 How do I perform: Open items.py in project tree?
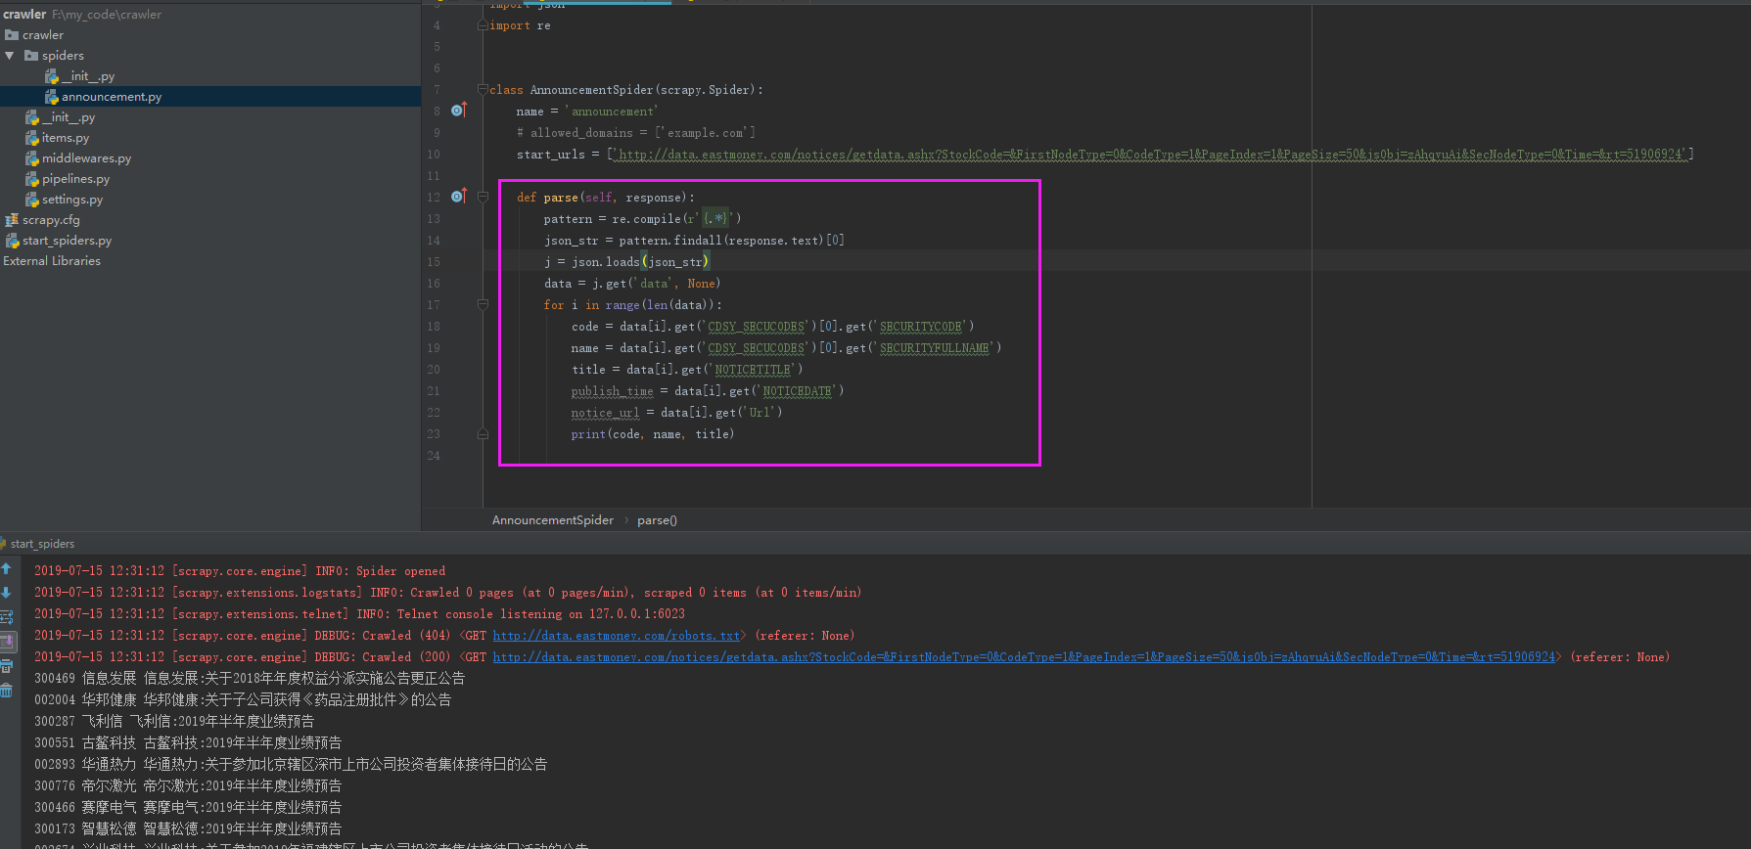pos(57,138)
